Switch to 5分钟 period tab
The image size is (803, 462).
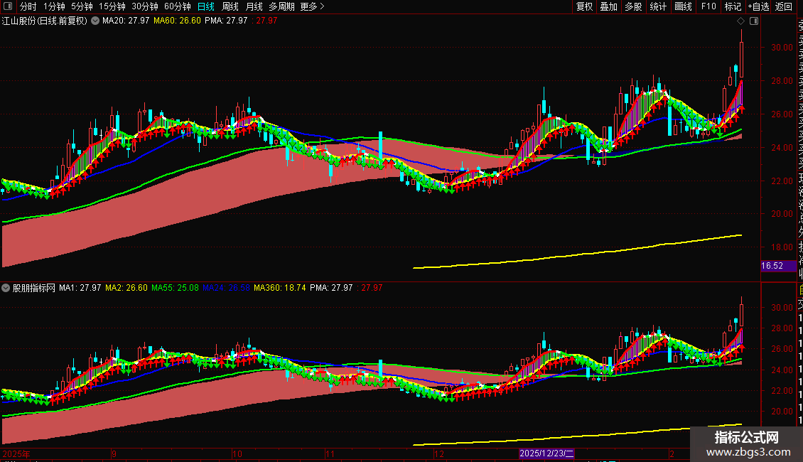[x=82, y=6]
